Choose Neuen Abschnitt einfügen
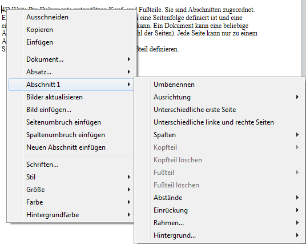The width and height of the screenshot is (306, 244). (71, 147)
